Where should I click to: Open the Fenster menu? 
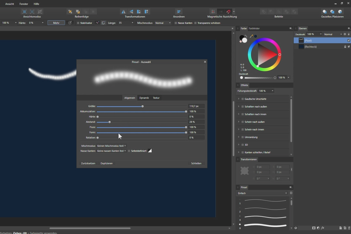[23, 4]
